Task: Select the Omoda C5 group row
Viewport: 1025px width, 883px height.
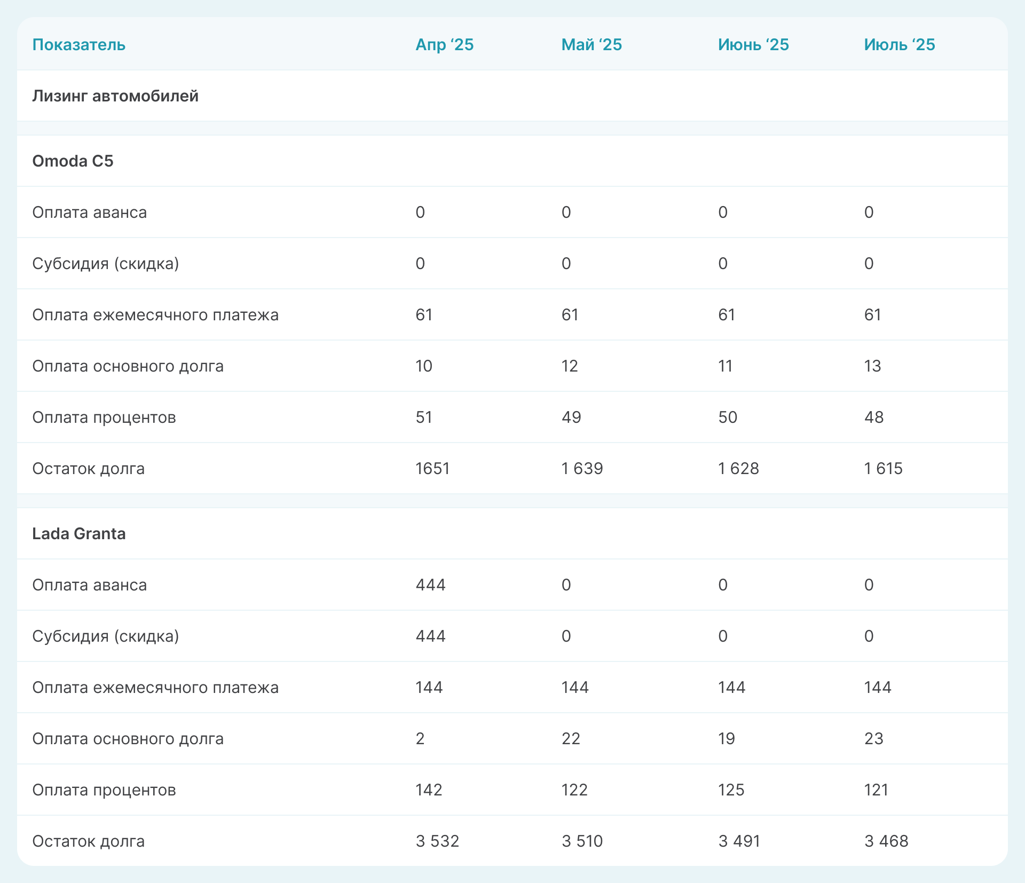Action: [x=73, y=161]
